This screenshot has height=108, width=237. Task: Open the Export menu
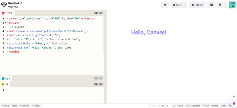point(224,106)
